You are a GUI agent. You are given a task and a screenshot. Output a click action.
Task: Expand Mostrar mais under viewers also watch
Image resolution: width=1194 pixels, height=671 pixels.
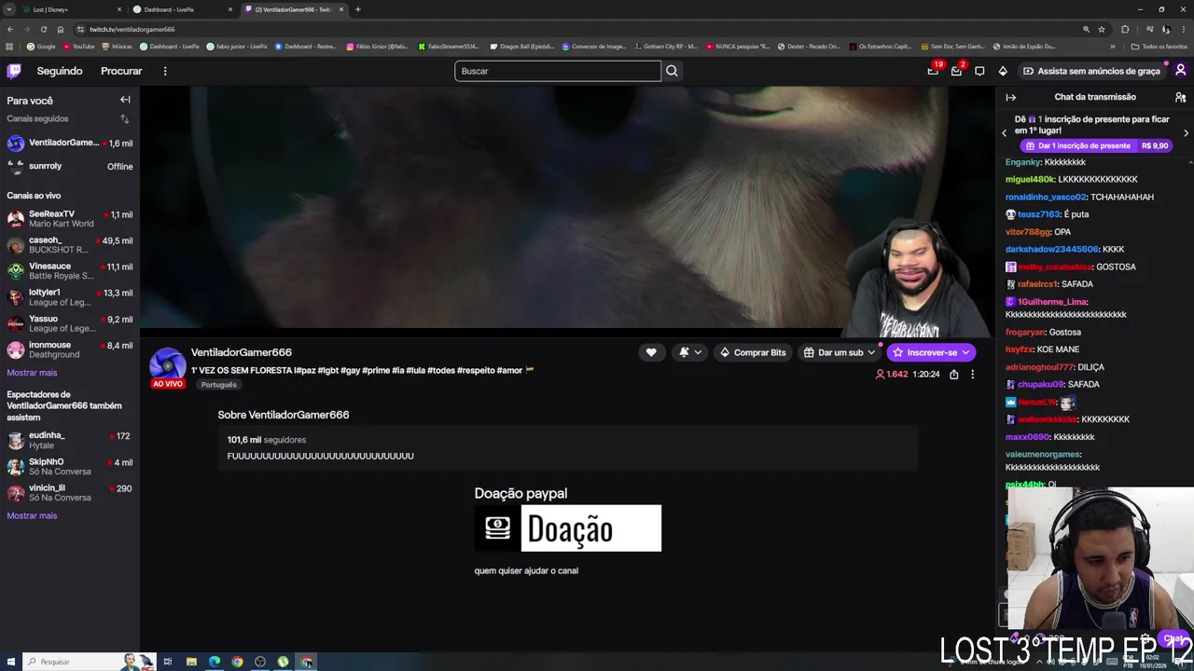32,515
